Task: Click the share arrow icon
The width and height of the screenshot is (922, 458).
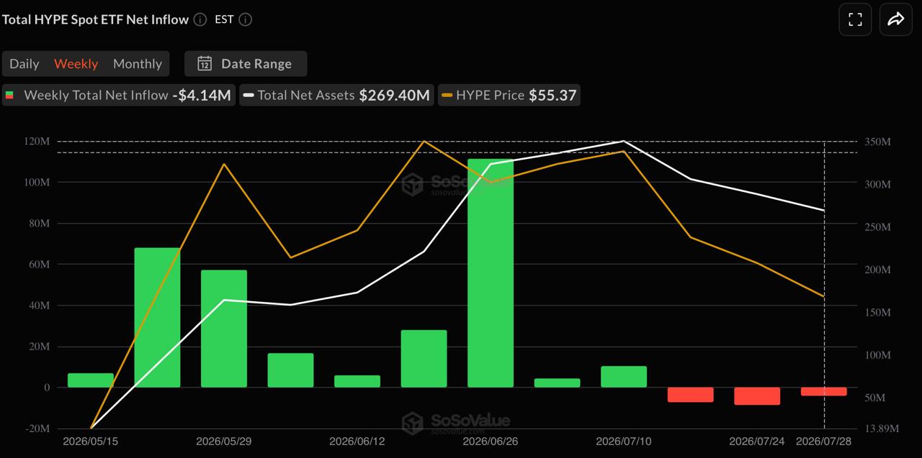Action: point(895,19)
